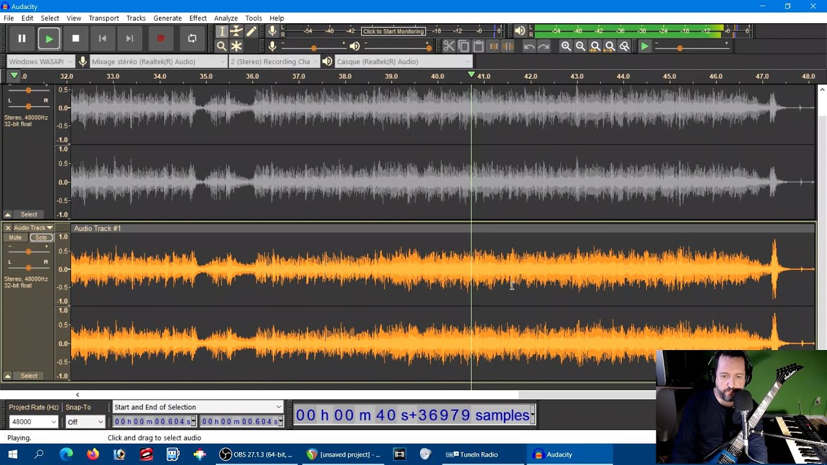827x465 pixels.
Task: Select the Selection (I-beam) tool
Action: pyautogui.click(x=222, y=31)
